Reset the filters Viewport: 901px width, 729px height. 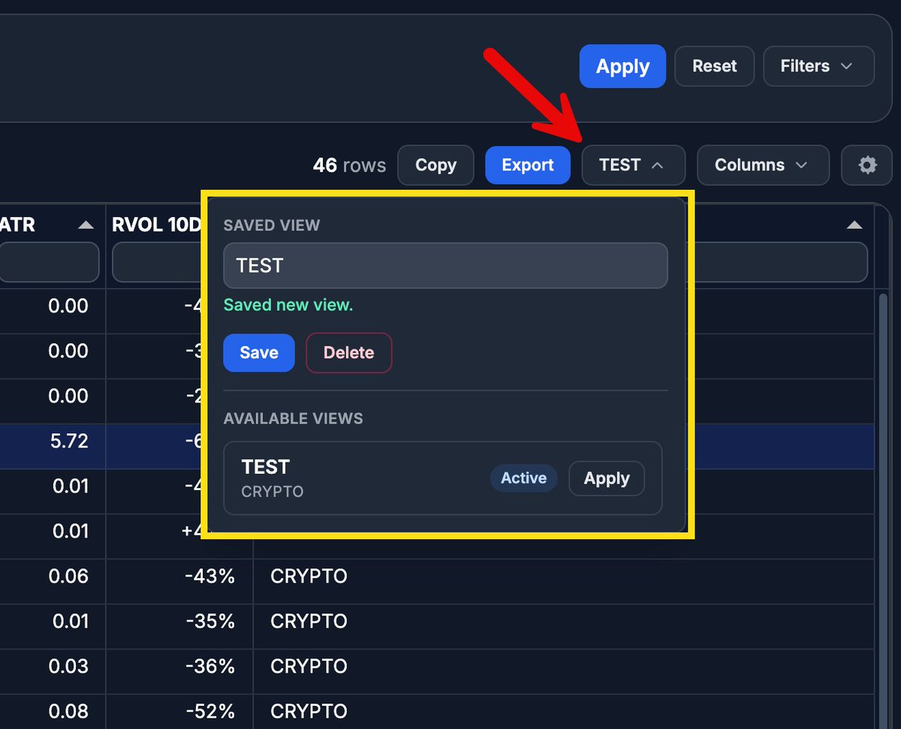(x=714, y=66)
